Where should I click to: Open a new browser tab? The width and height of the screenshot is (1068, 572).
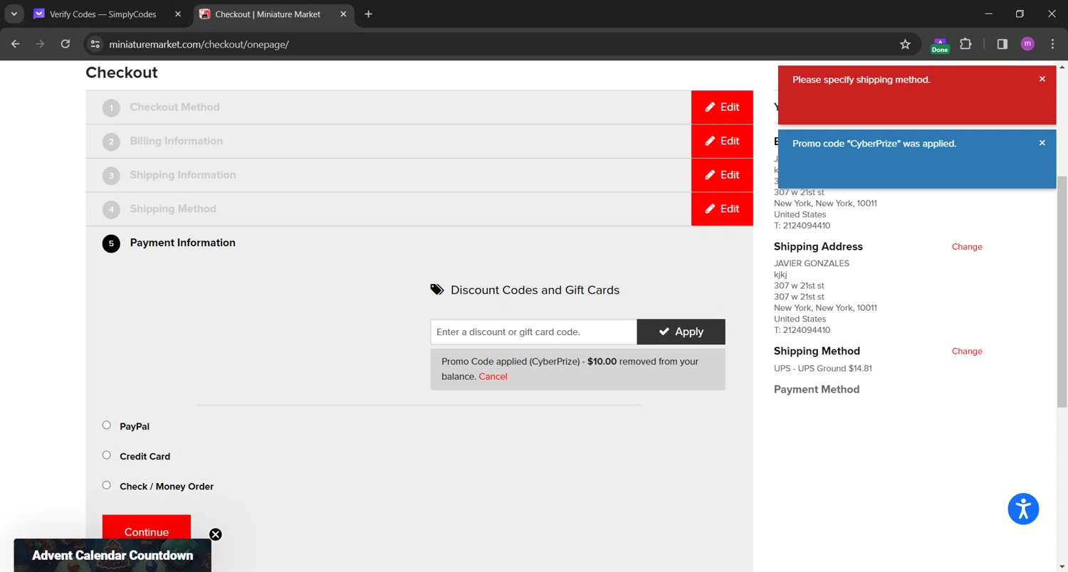pos(368,14)
